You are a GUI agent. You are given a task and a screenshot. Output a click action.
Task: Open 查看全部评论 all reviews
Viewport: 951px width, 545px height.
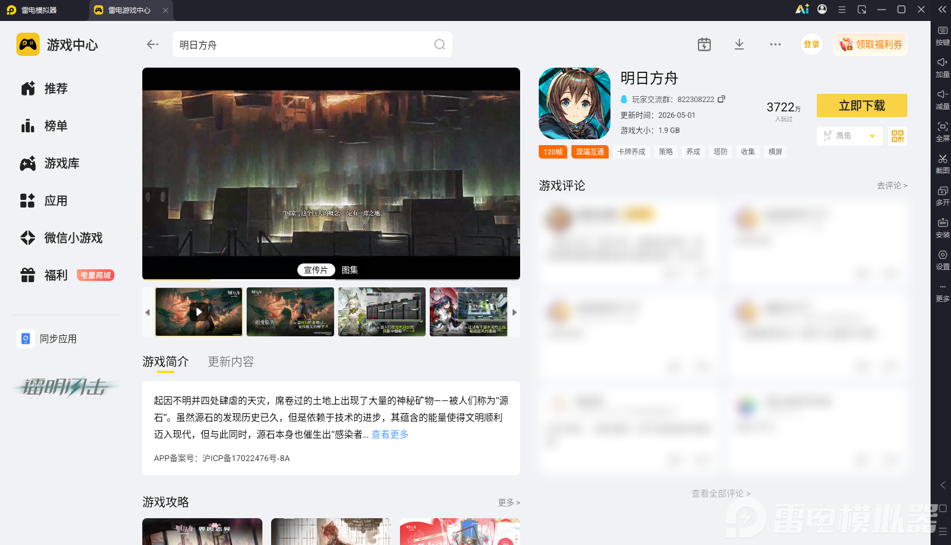click(721, 494)
